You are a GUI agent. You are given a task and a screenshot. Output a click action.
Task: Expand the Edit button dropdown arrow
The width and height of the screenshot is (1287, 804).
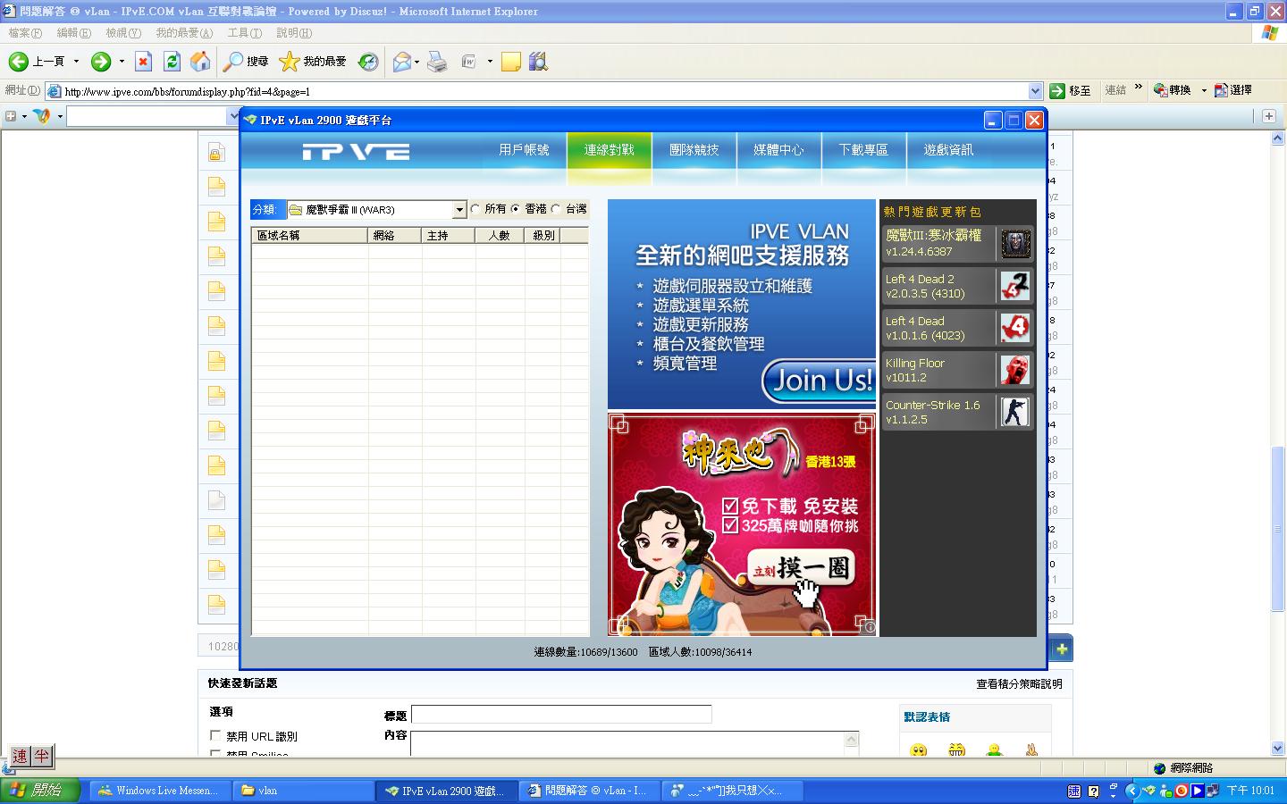pos(490,62)
